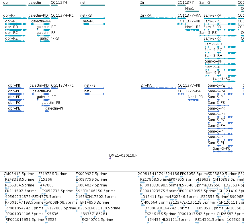The image size is (244, 224).
Task: Select Sam-S-PE protein feature
Action: point(220,88)
